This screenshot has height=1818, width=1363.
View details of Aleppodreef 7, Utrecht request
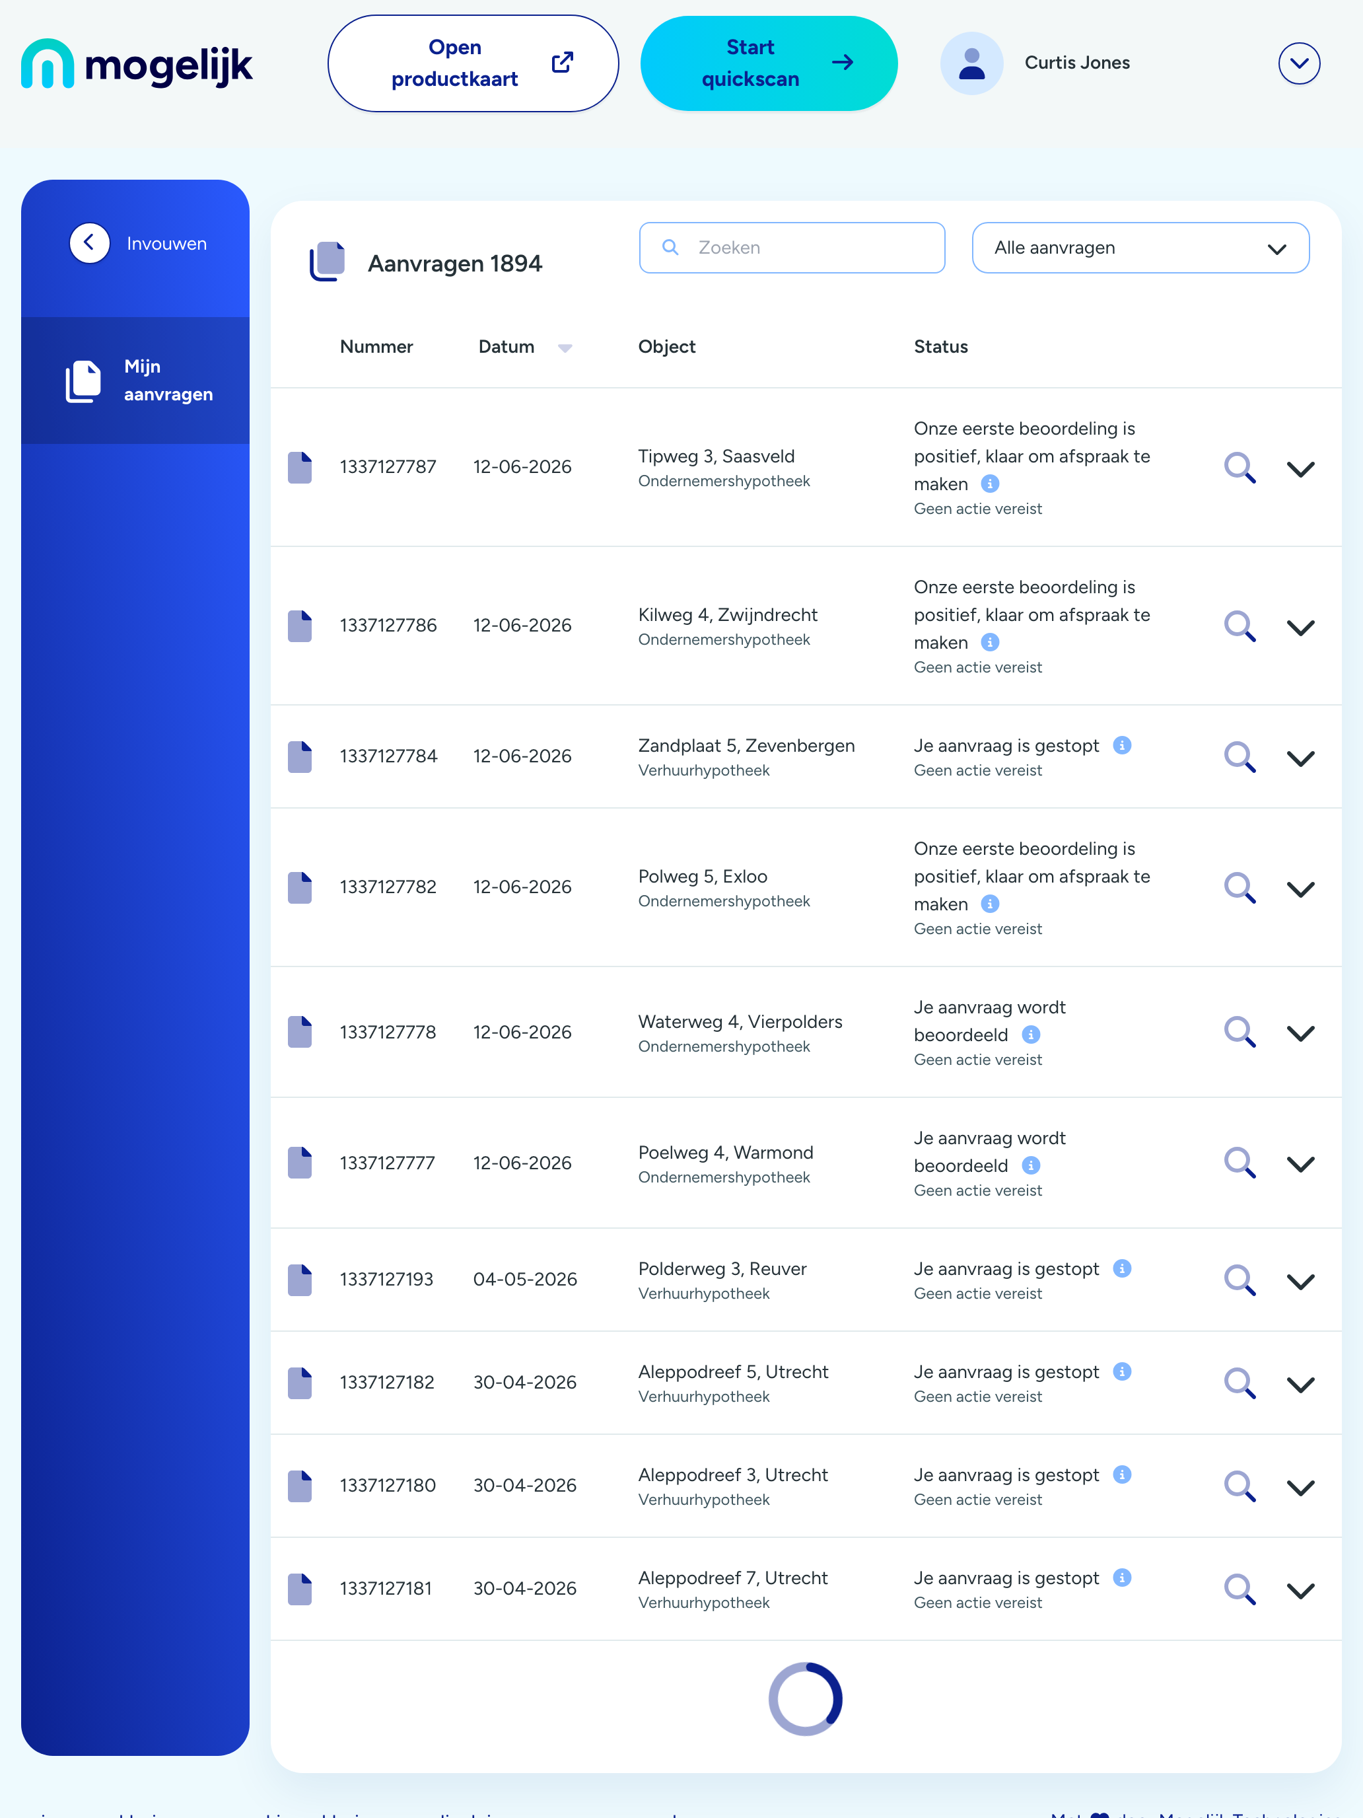1240,1589
